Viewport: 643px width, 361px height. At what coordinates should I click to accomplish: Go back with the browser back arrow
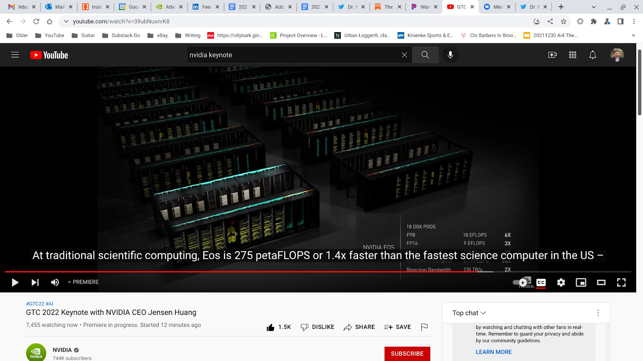(10, 22)
